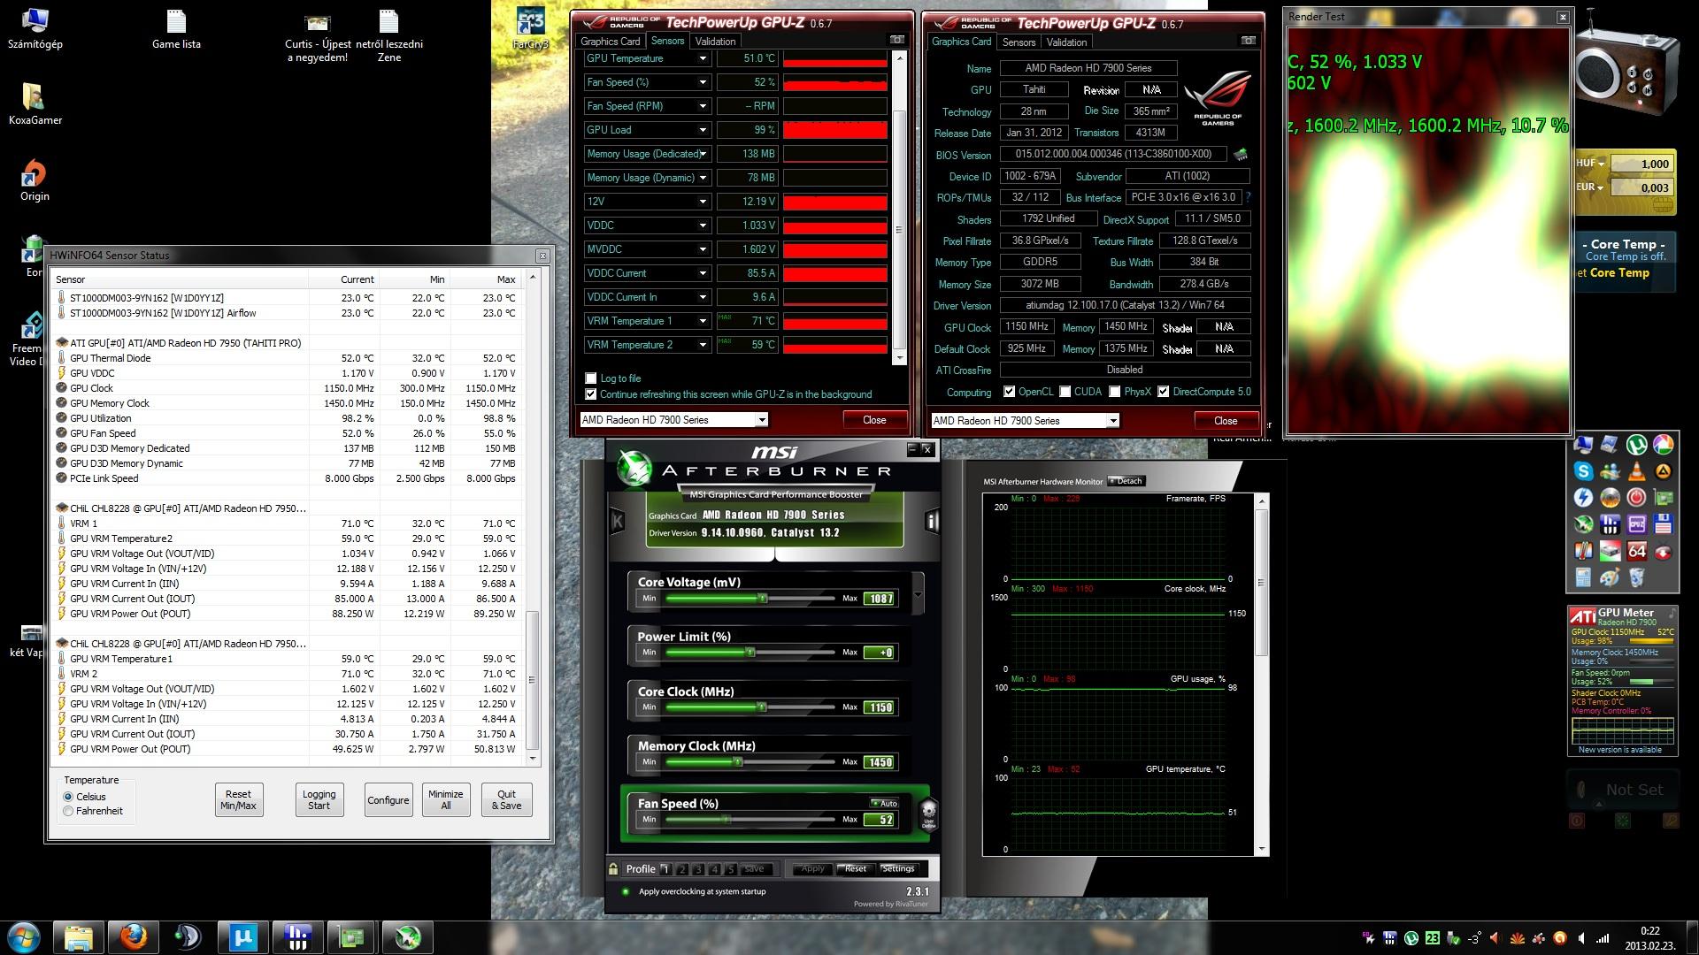Click Afterburner Settings button
The image size is (1699, 955).
(x=897, y=868)
